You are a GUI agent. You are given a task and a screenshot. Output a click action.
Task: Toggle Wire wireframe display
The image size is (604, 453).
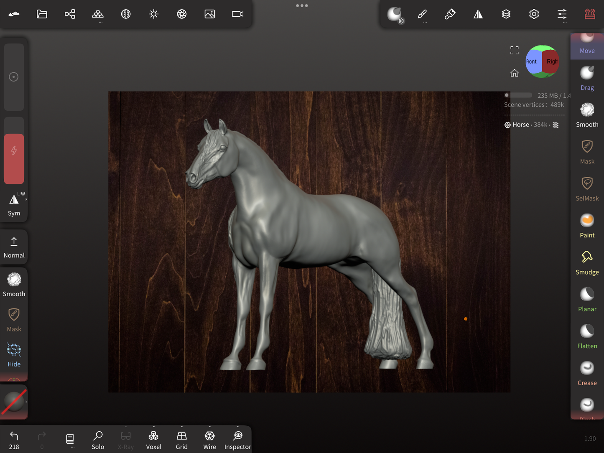pyautogui.click(x=209, y=440)
